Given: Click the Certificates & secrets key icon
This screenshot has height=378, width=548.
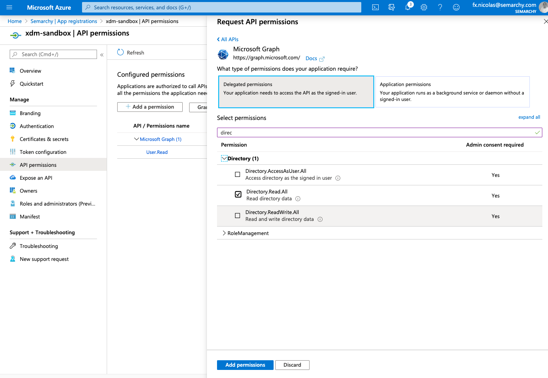Looking at the screenshot, I should [x=13, y=139].
